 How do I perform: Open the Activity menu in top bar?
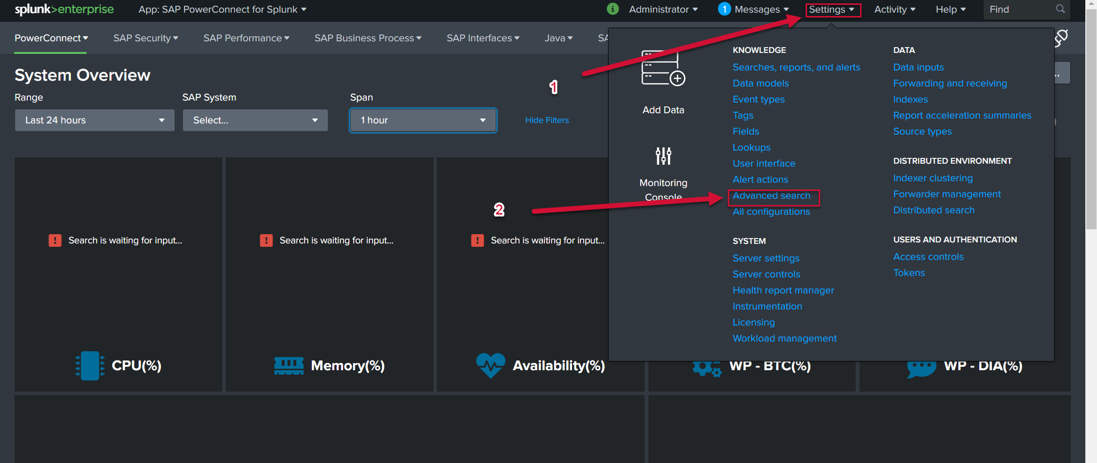(895, 9)
